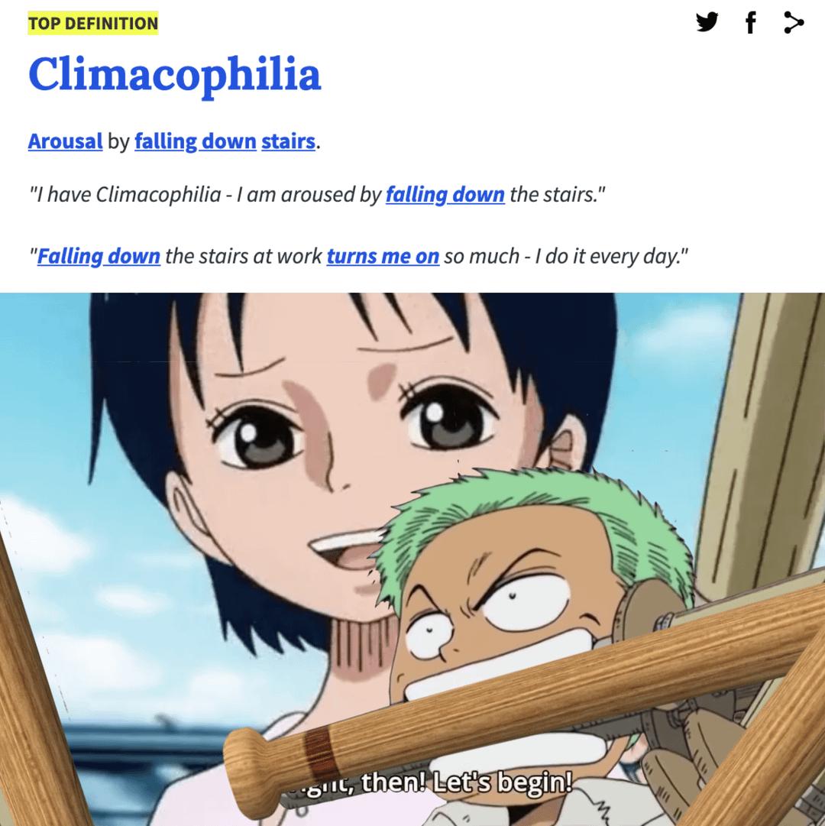Click 'falling down' in 'I have Climacophilia' quote
Image resolution: width=825 pixels, height=826 pixels.
click(x=445, y=194)
